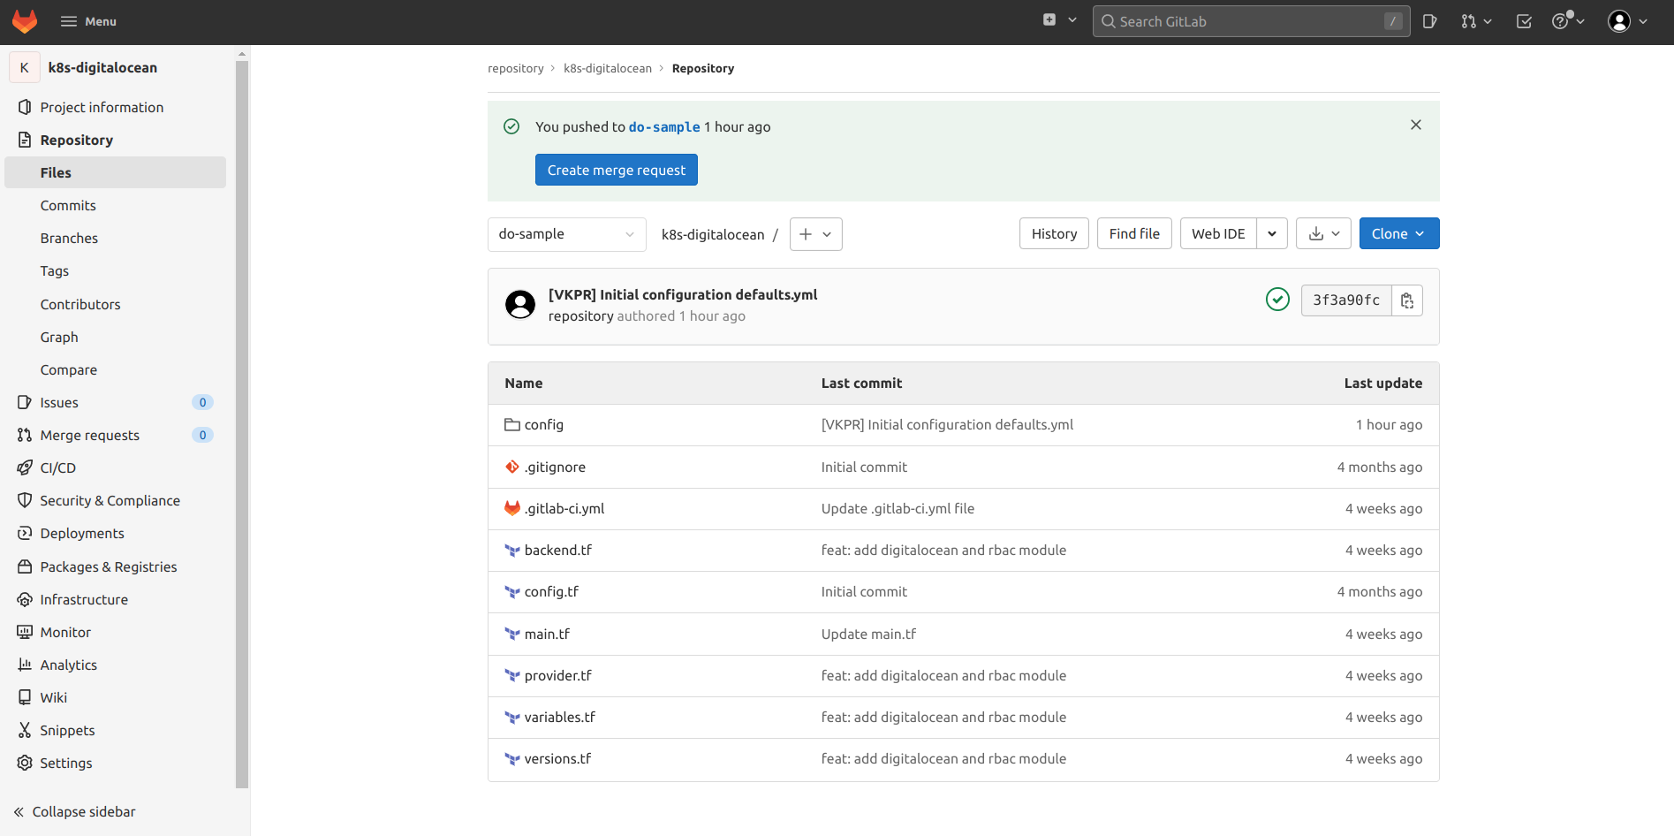Open Wiki book section
Image resolution: width=1674 pixels, height=836 pixels.
coord(116,697)
